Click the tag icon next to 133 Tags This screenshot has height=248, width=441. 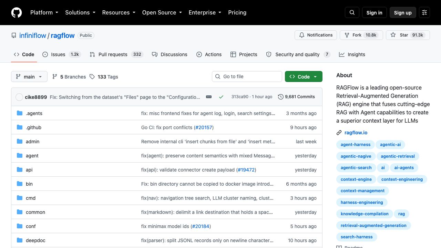[92, 77]
